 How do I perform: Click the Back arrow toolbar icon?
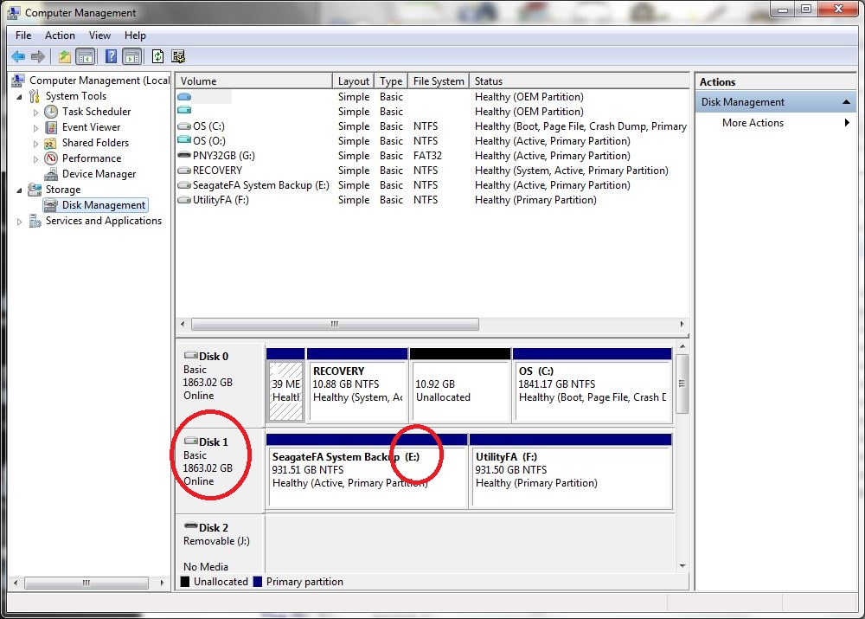[x=18, y=56]
